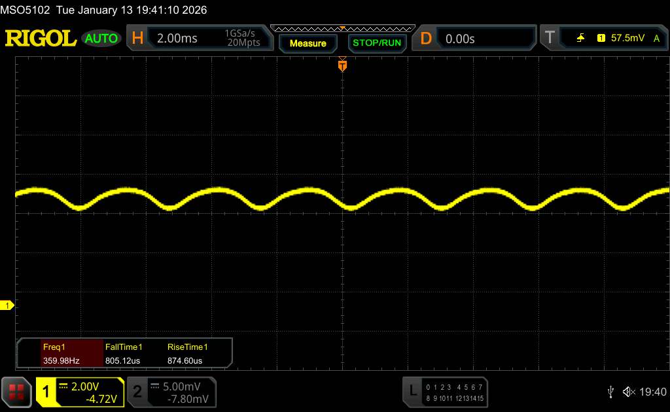Image resolution: width=670 pixels, height=412 pixels.
Task: Open the 2.00ms timebase setting
Action: click(x=177, y=39)
